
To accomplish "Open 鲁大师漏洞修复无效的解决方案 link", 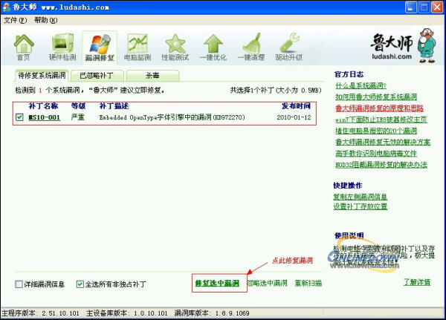I will tap(383, 142).
